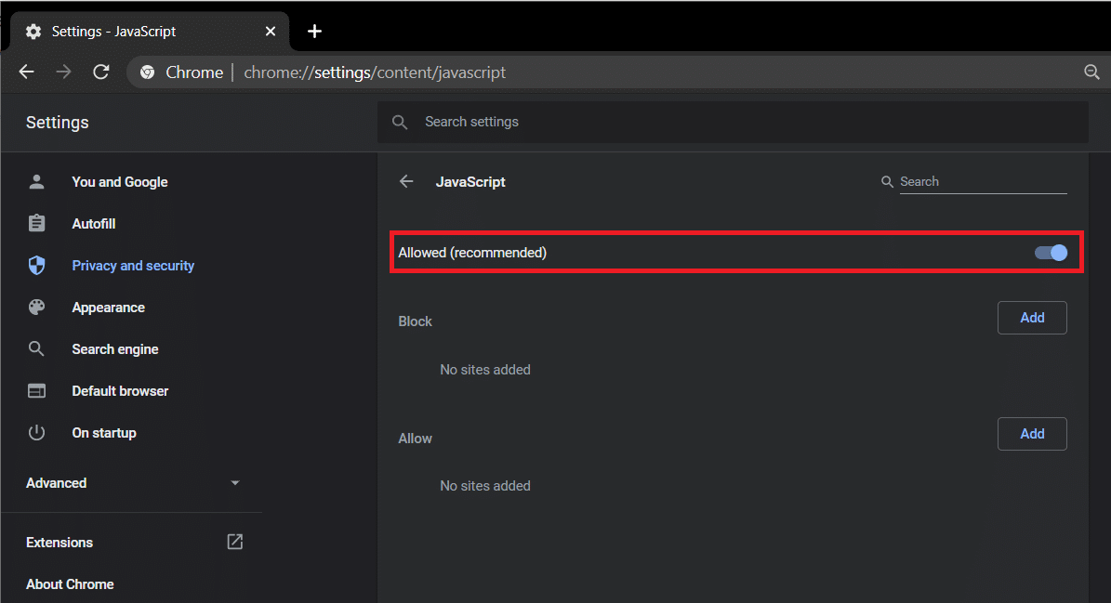This screenshot has height=603, width=1111.
Task: Select the You and Google profile icon
Action: point(37,181)
